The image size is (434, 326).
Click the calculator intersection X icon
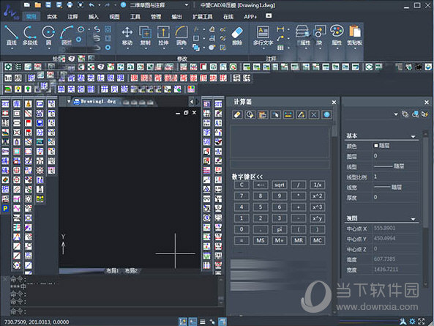tap(313, 115)
